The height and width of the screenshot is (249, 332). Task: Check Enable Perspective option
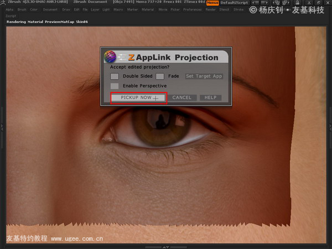point(115,86)
